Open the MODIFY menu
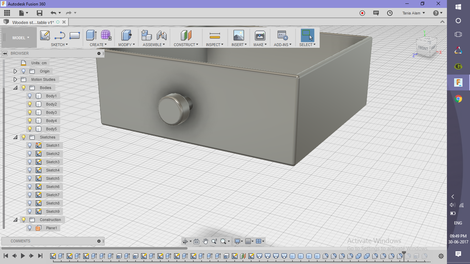Screen dimensions: 470x264 tap(127, 45)
